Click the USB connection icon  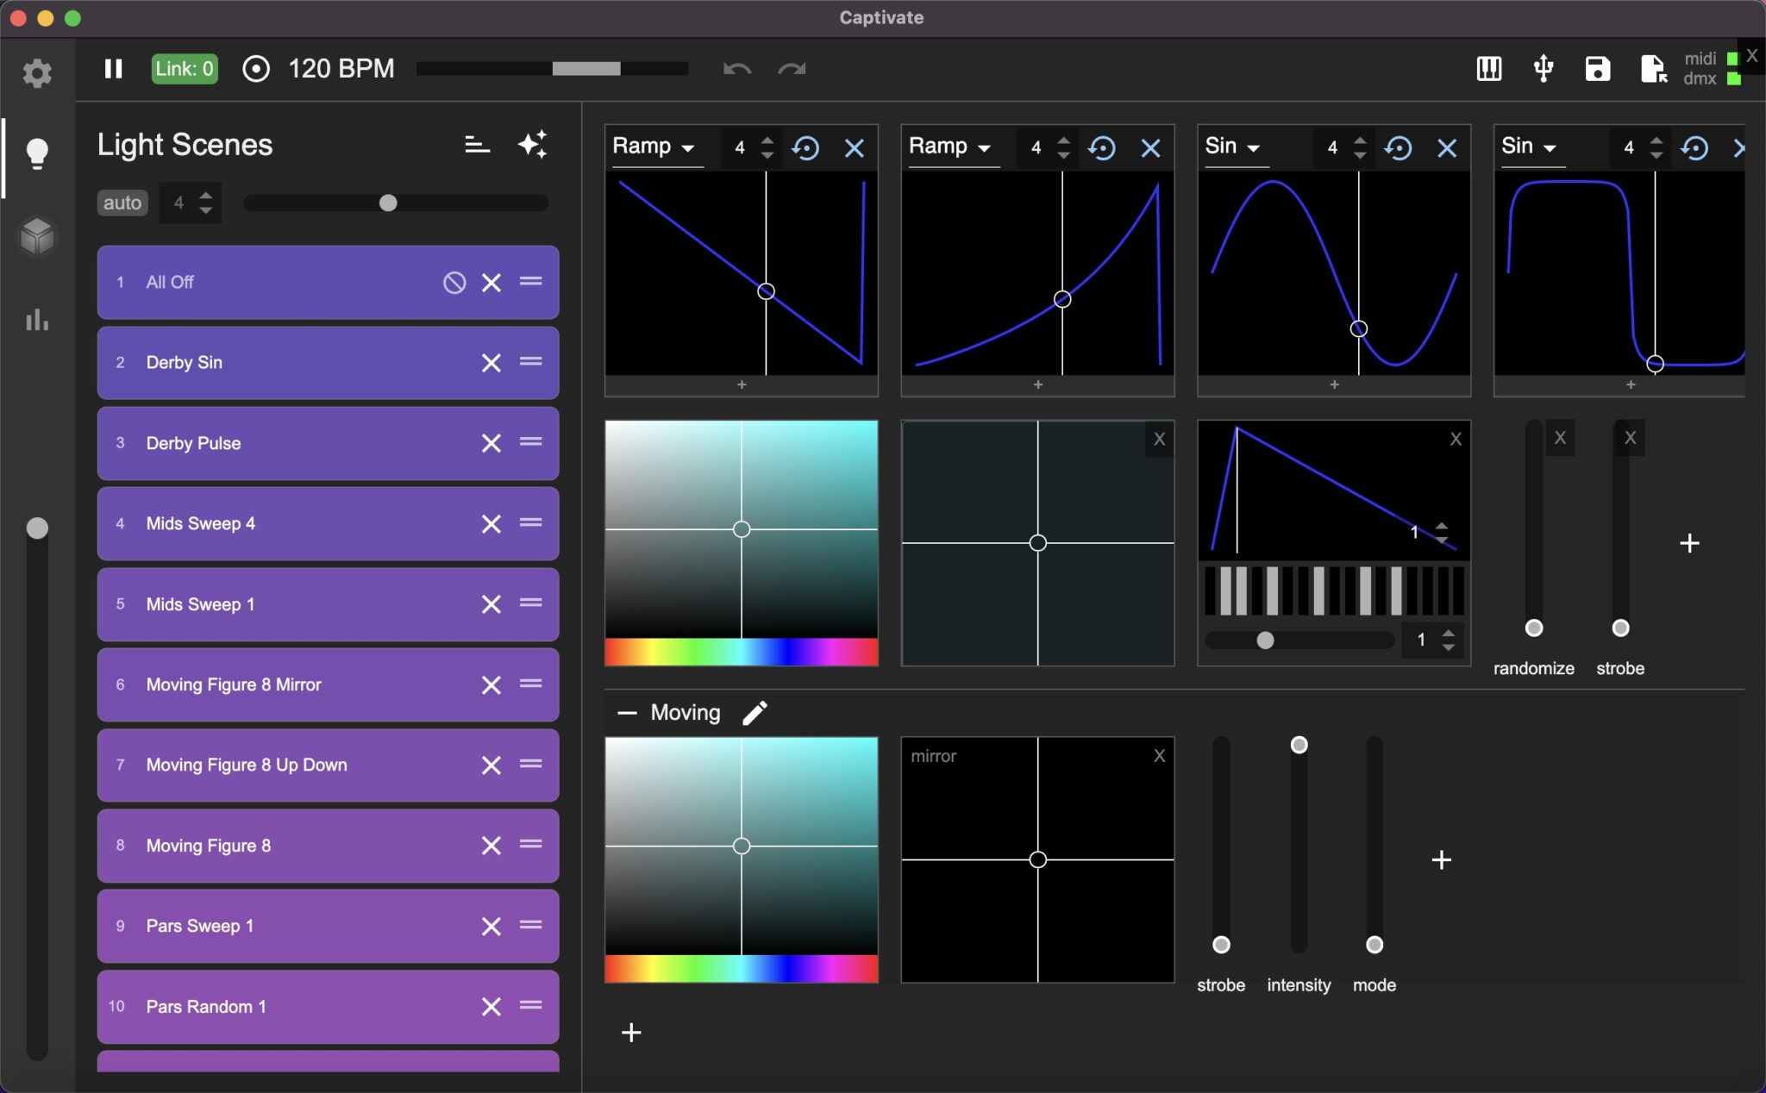1544,69
